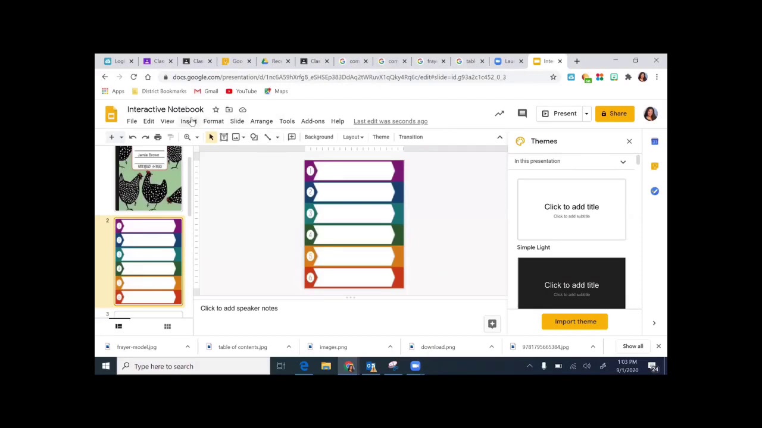Click the cloud document status icon
Viewport: 762px width, 428px height.
point(242,109)
